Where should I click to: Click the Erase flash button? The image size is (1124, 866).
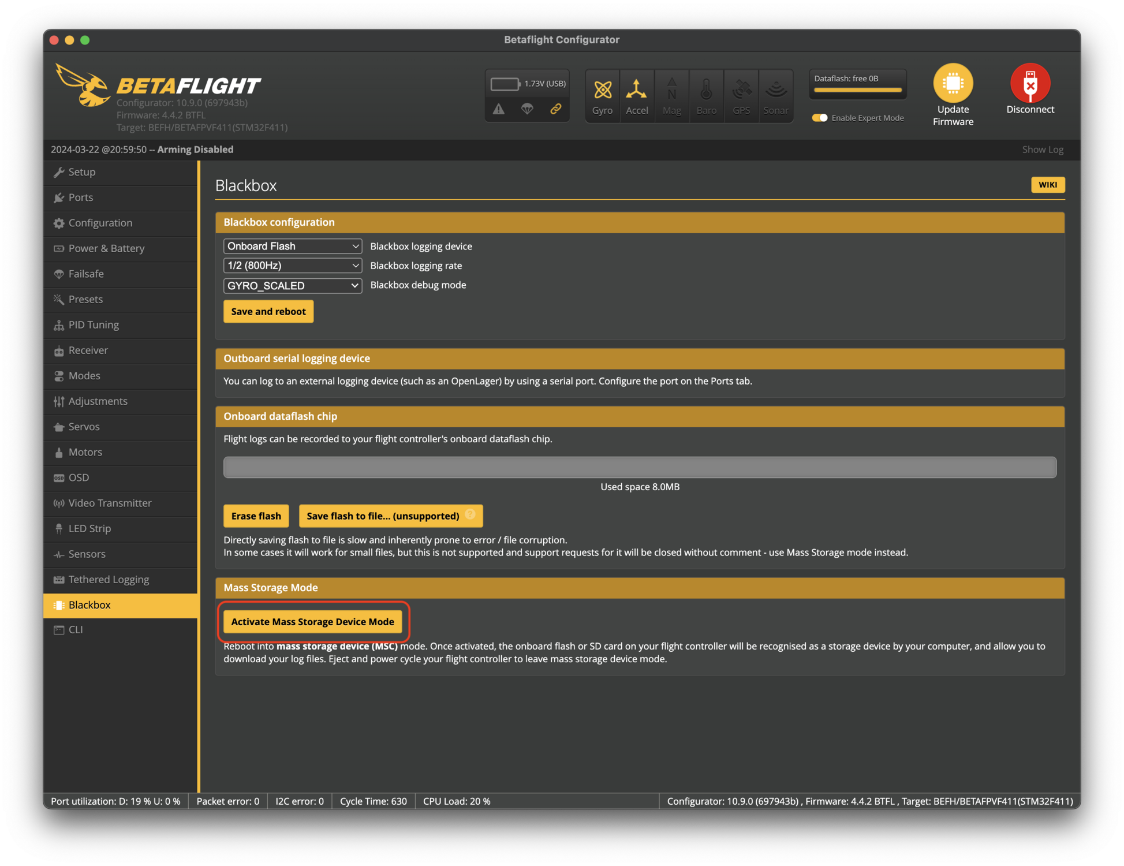coord(256,516)
